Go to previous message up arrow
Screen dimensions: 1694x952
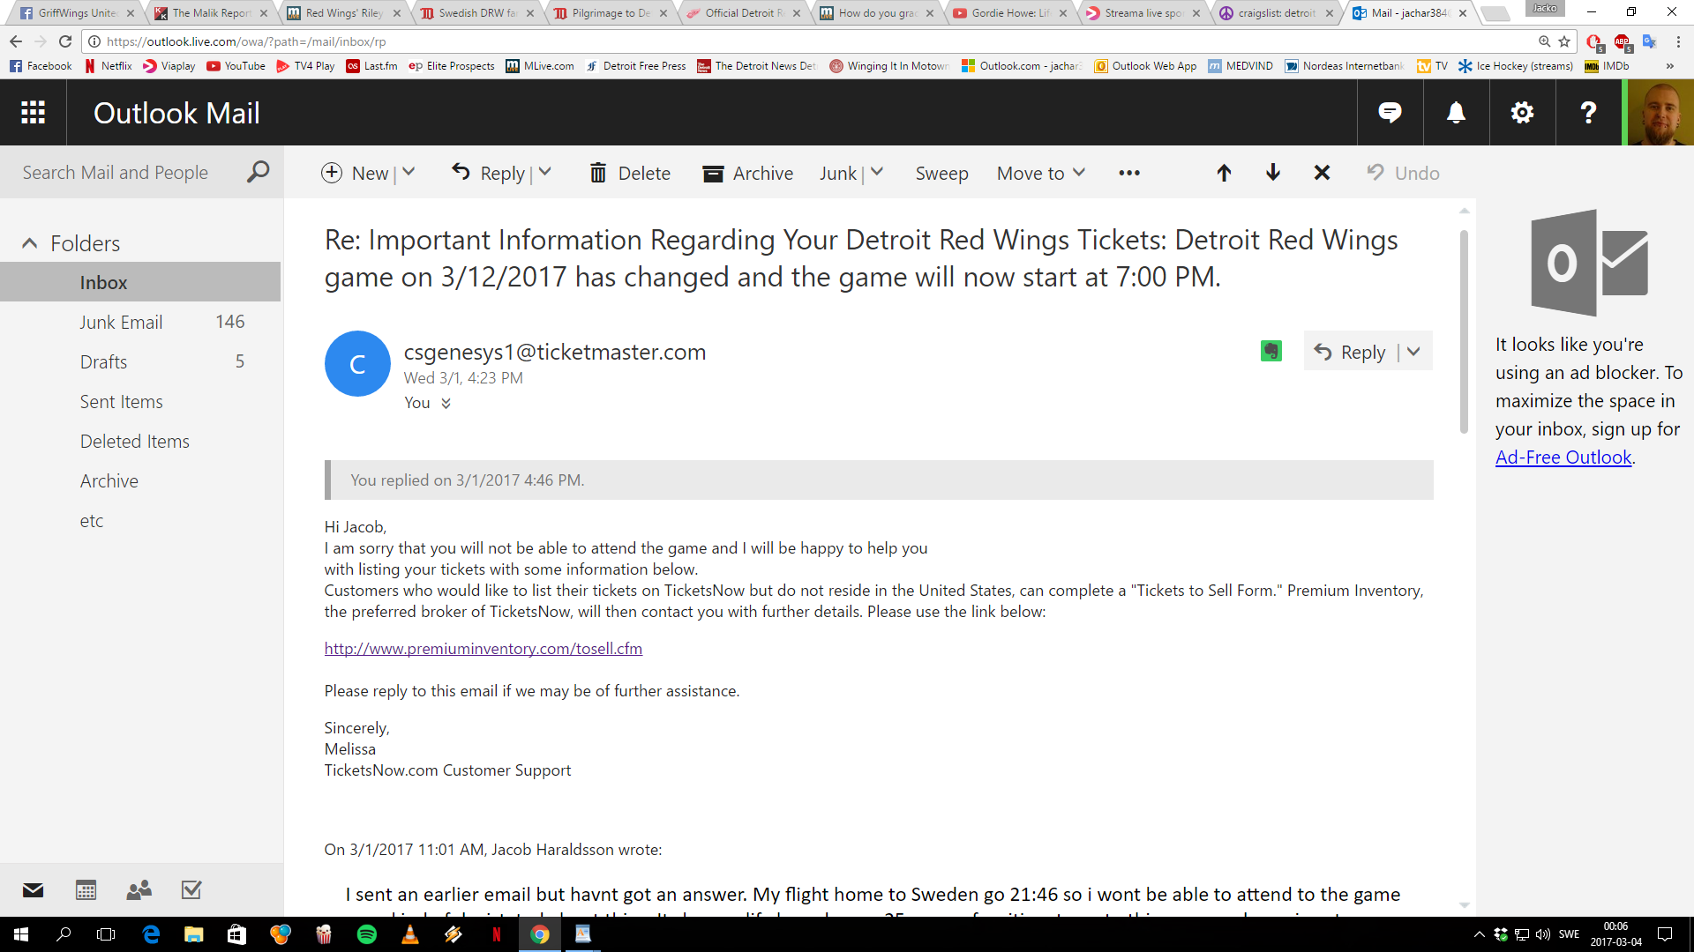(1224, 173)
